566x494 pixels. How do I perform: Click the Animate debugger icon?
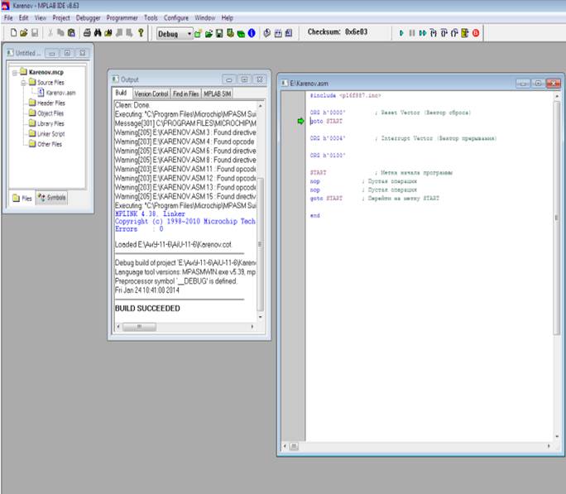423,33
